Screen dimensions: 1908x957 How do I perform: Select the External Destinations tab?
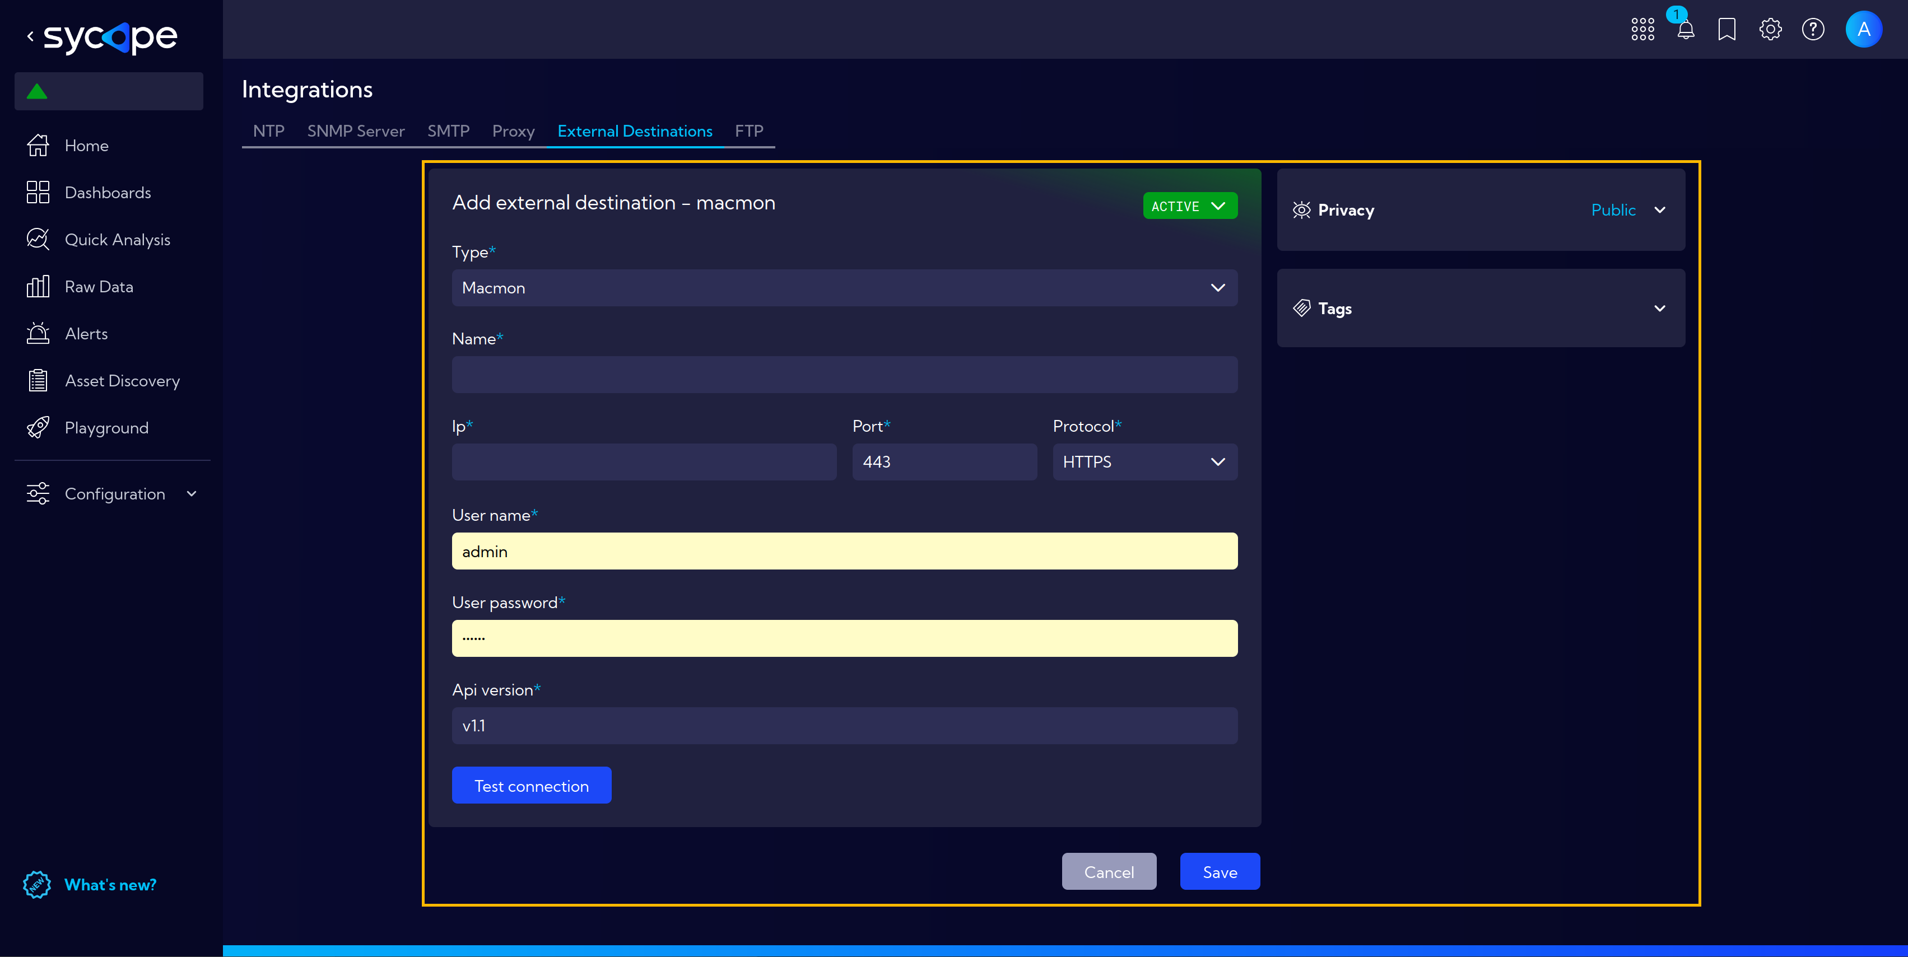(x=635, y=131)
